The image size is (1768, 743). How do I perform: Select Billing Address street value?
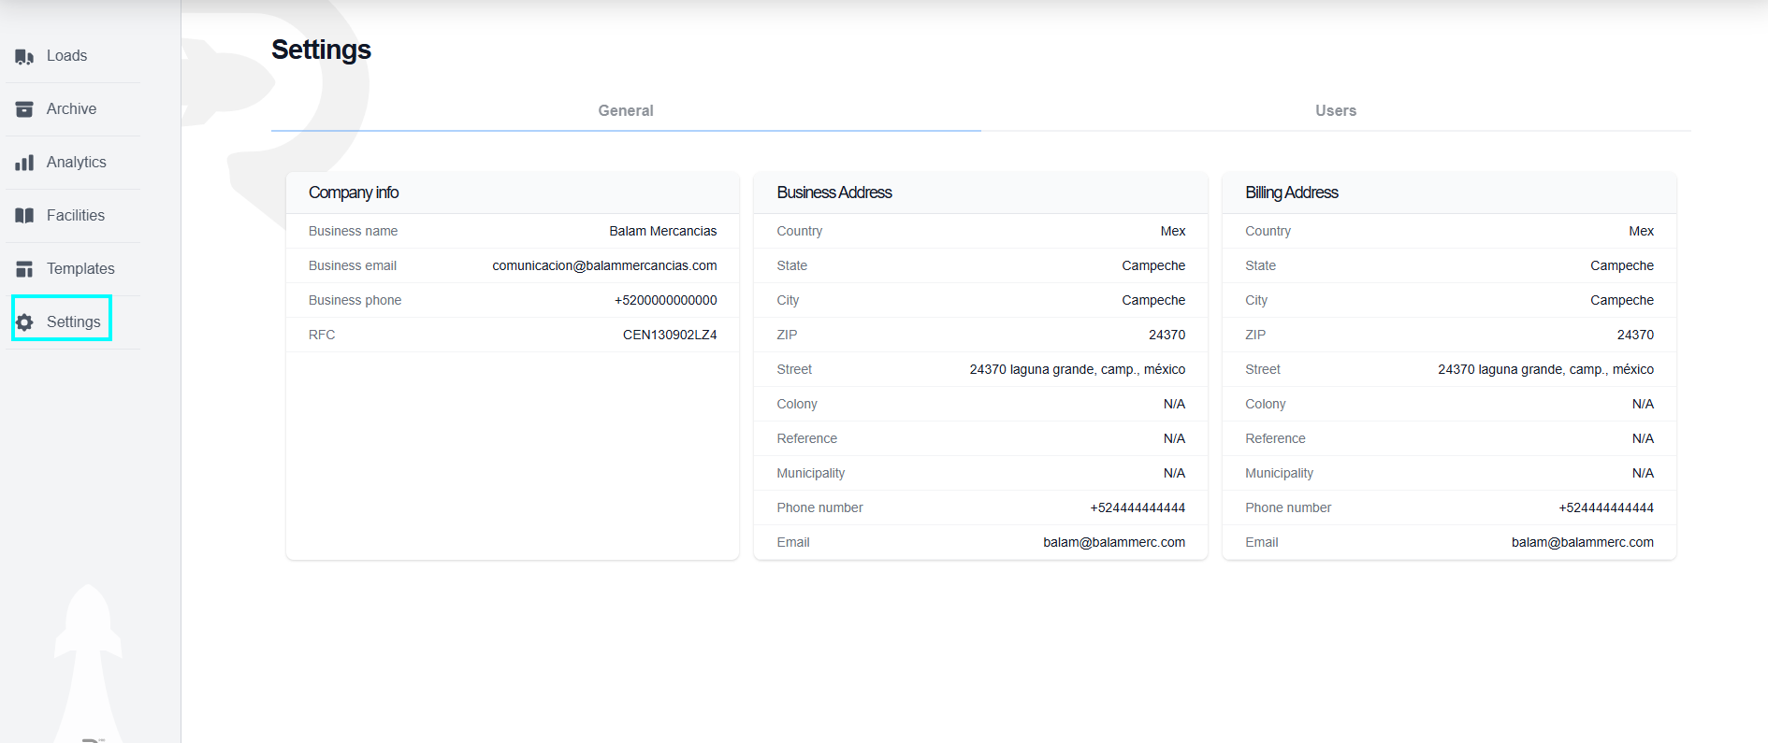pos(1545,369)
